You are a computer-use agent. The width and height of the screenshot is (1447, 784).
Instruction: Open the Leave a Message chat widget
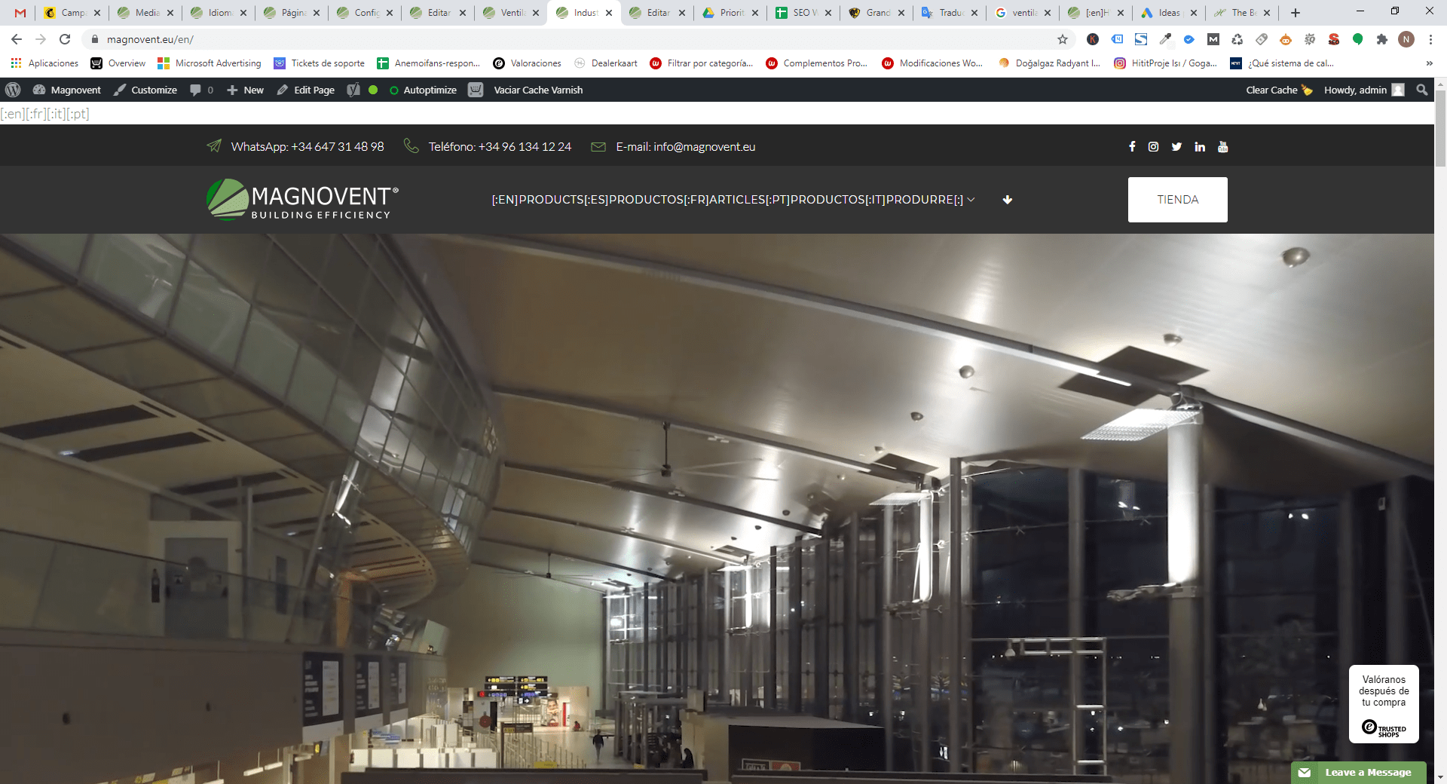tap(1358, 773)
